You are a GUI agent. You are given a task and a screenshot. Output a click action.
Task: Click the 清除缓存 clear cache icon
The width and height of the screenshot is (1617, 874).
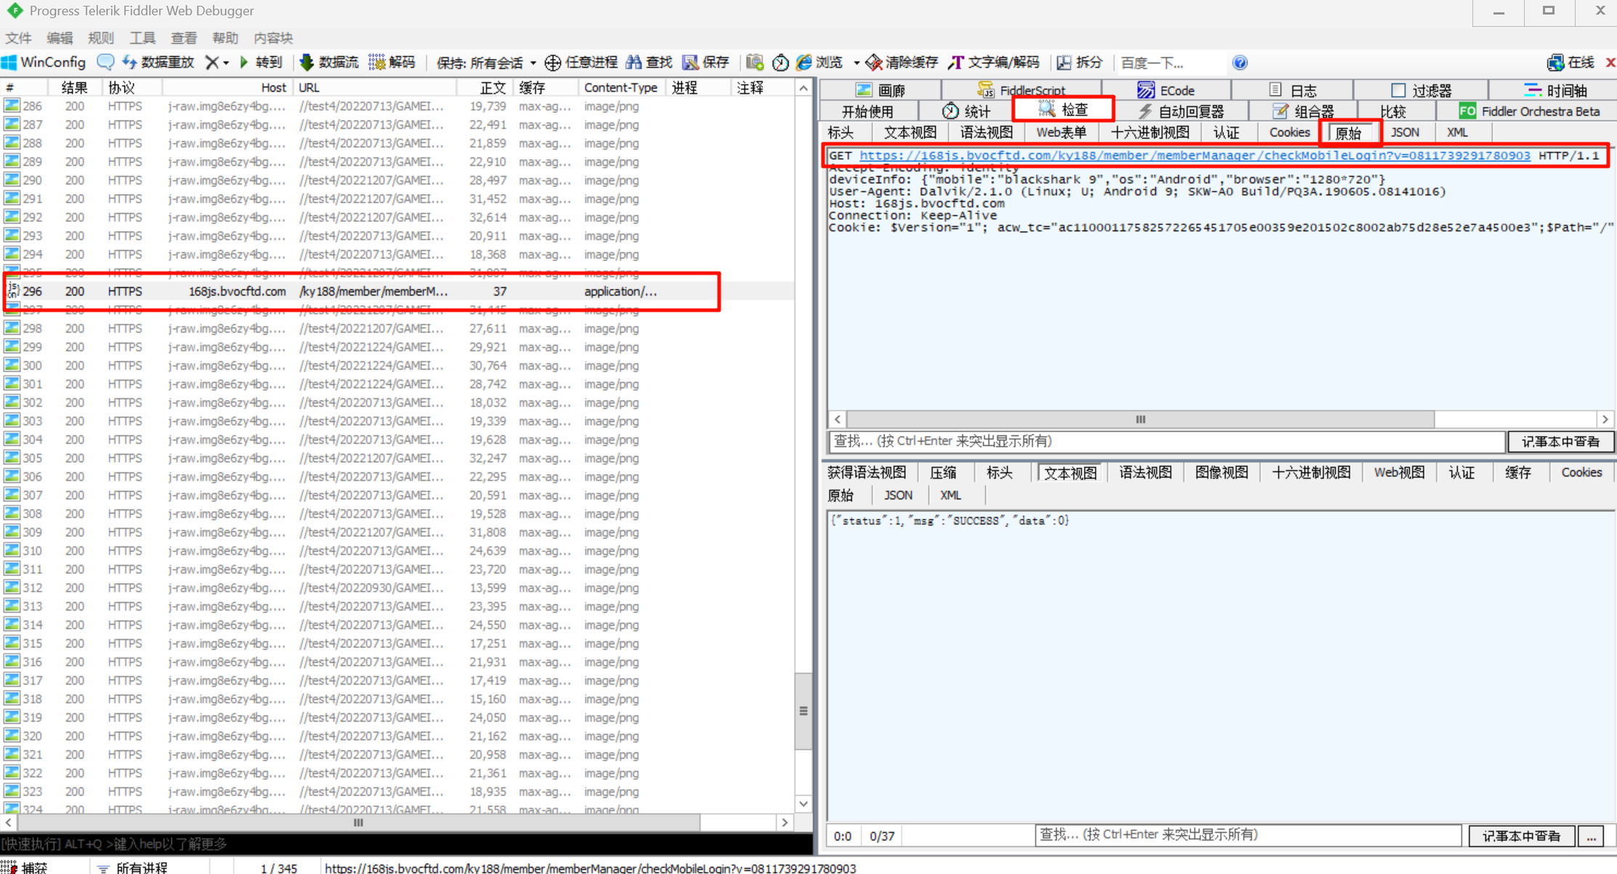click(x=874, y=63)
